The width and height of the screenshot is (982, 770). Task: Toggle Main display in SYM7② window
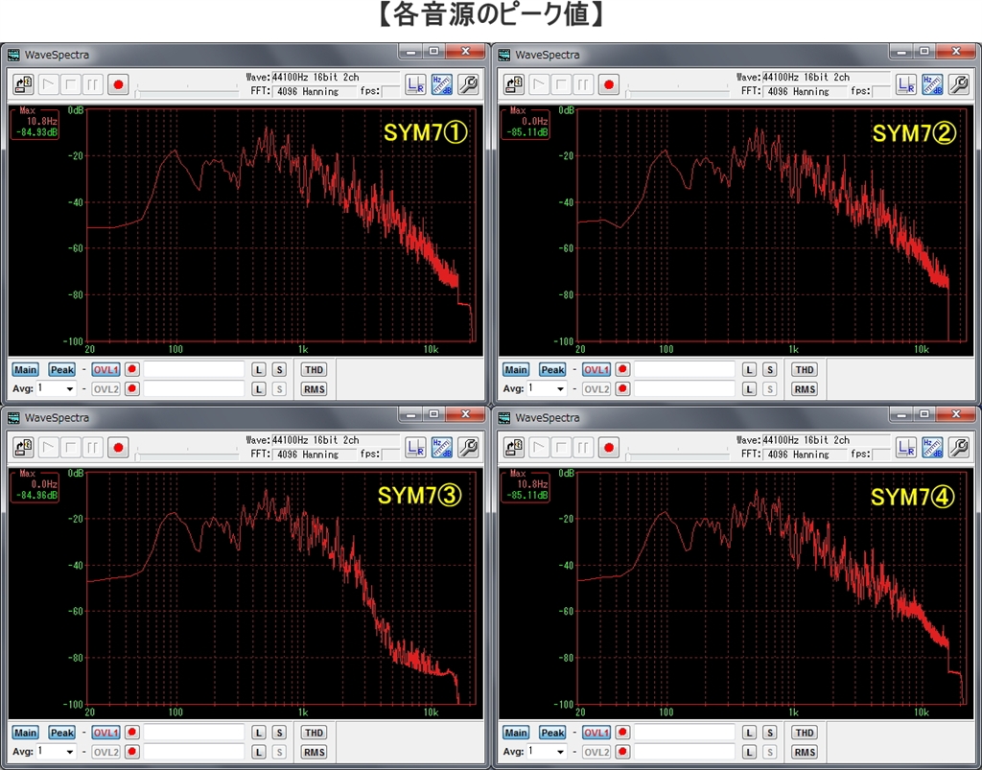(x=516, y=370)
